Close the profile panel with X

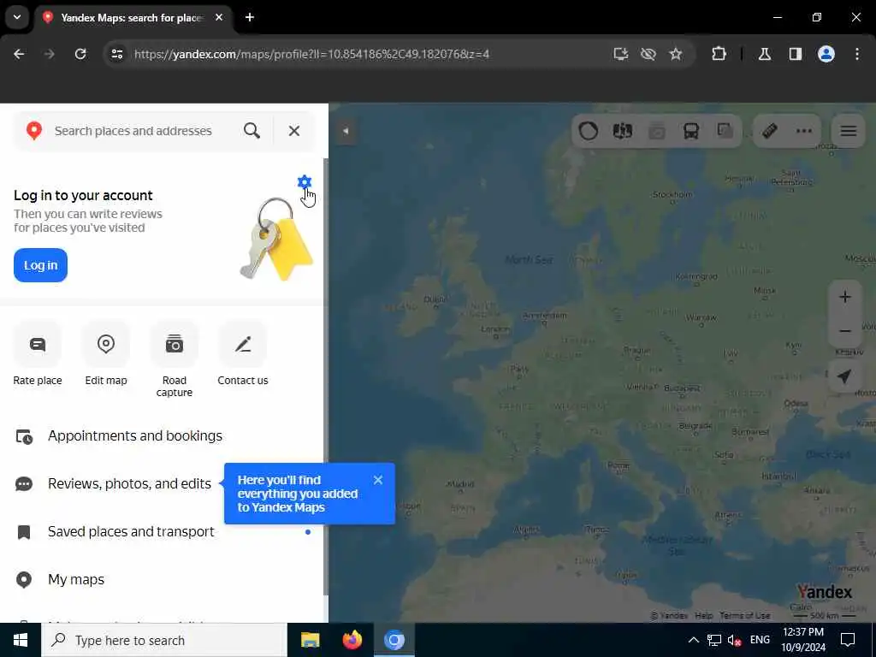click(x=294, y=131)
